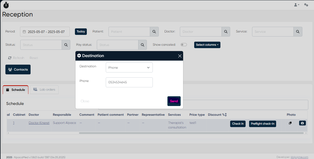The height and width of the screenshot is (159, 314).
Task: Switch to the Lab orders tab
Action: (44, 90)
